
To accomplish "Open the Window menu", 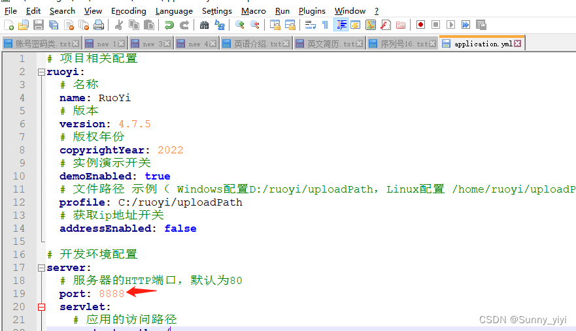I will click(350, 11).
